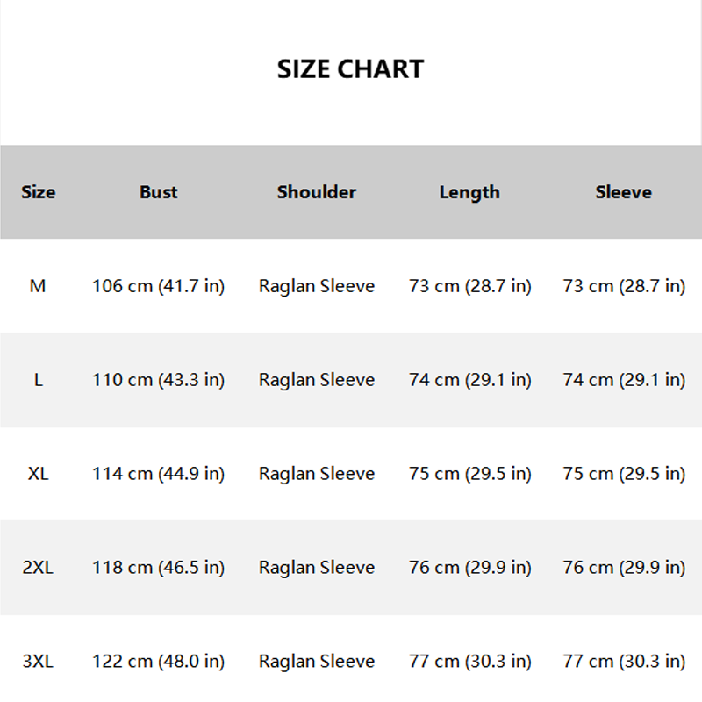Click the SIZE CHART title

tap(350, 69)
